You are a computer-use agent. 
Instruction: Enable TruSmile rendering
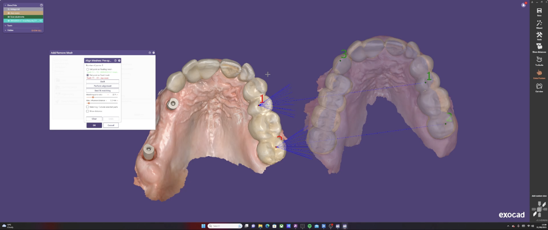pos(539,59)
